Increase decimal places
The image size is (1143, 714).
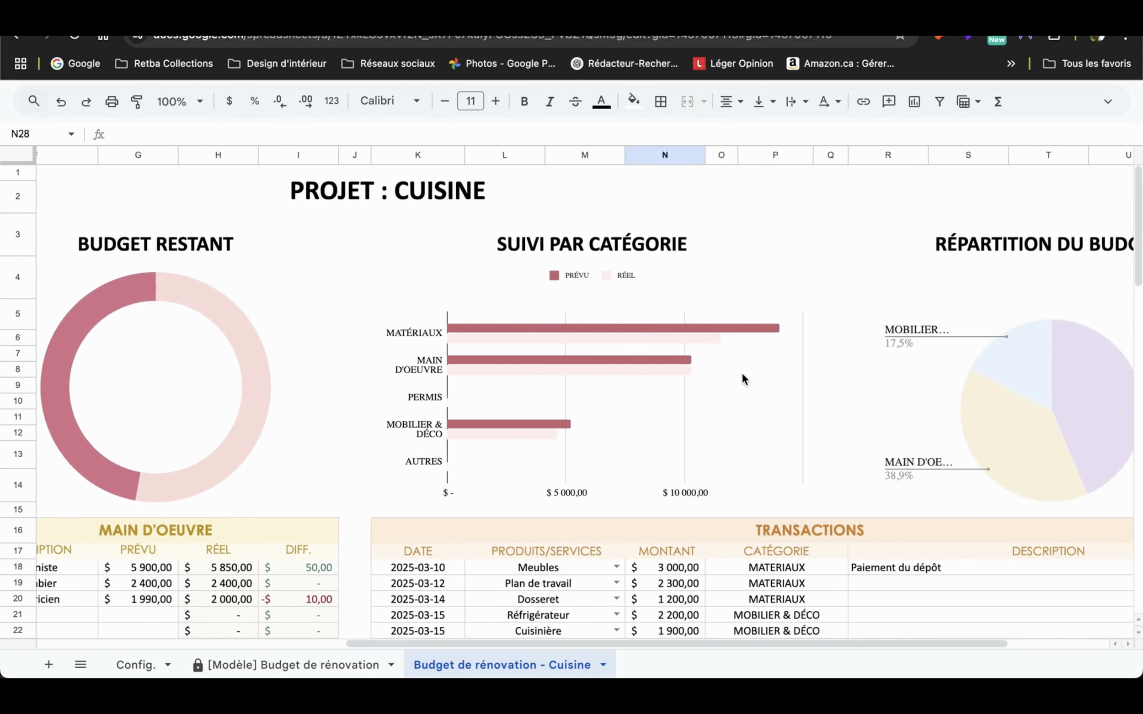pyautogui.click(x=306, y=101)
